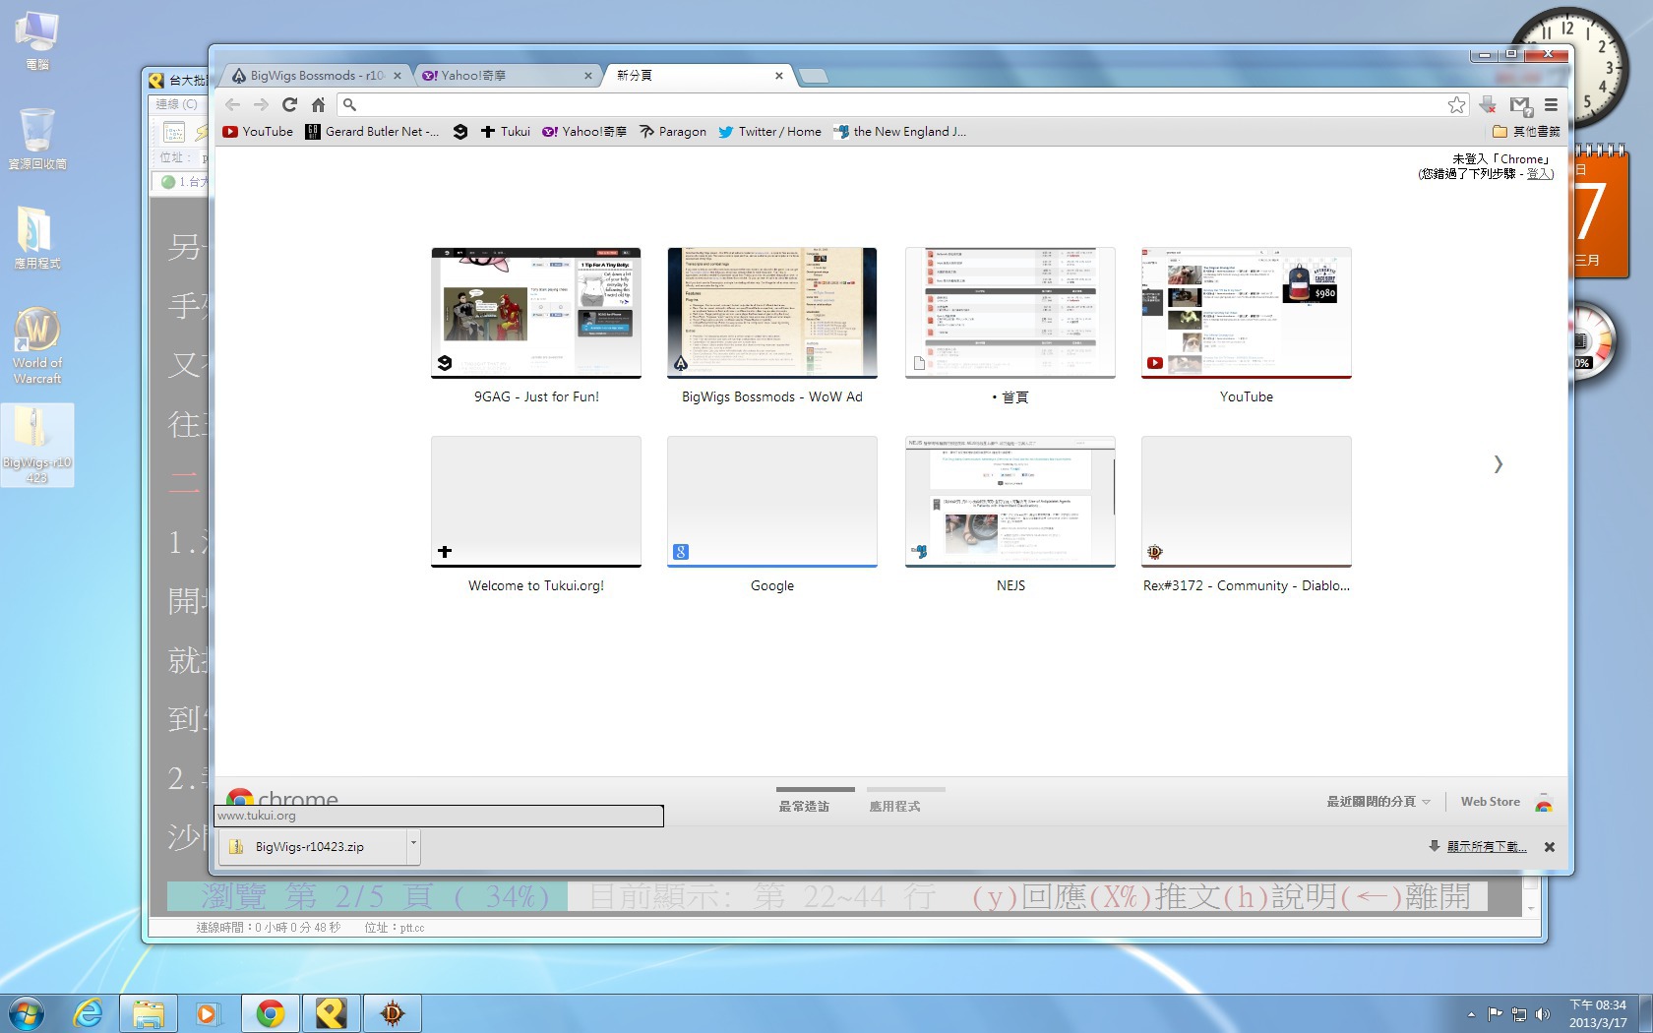
Task: Open the 9GAG most visited thumbnail
Action: coord(536,313)
